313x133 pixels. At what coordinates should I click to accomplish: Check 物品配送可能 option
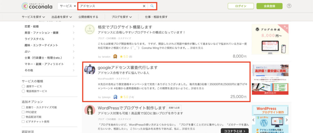click(23, 117)
